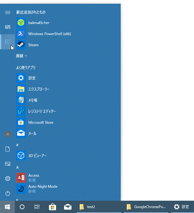Click the Windows PowerShell (x86) label

click(x=50, y=34)
